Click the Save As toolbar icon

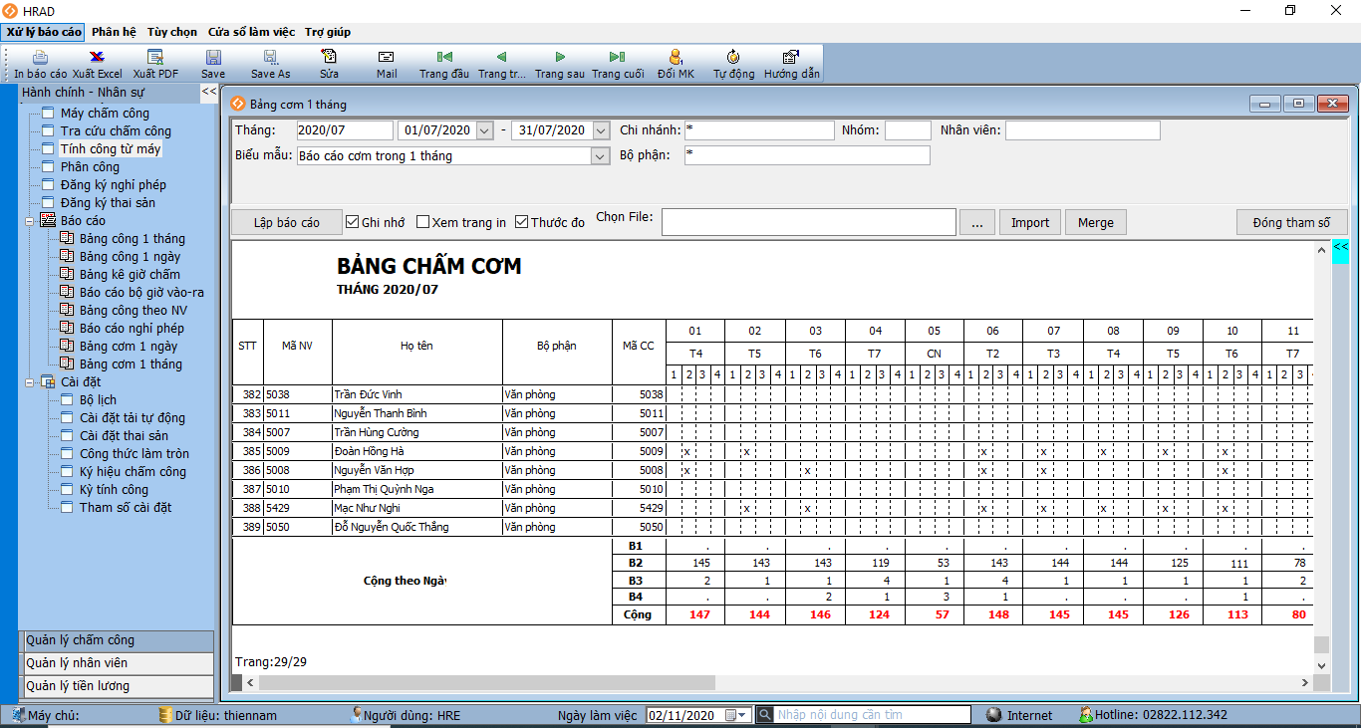click(x=270, y=58)
